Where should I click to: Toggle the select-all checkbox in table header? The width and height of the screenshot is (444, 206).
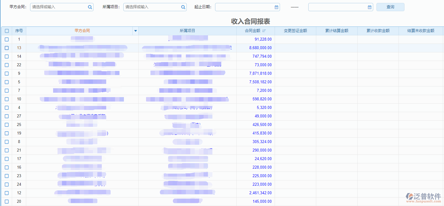[6, 31]
